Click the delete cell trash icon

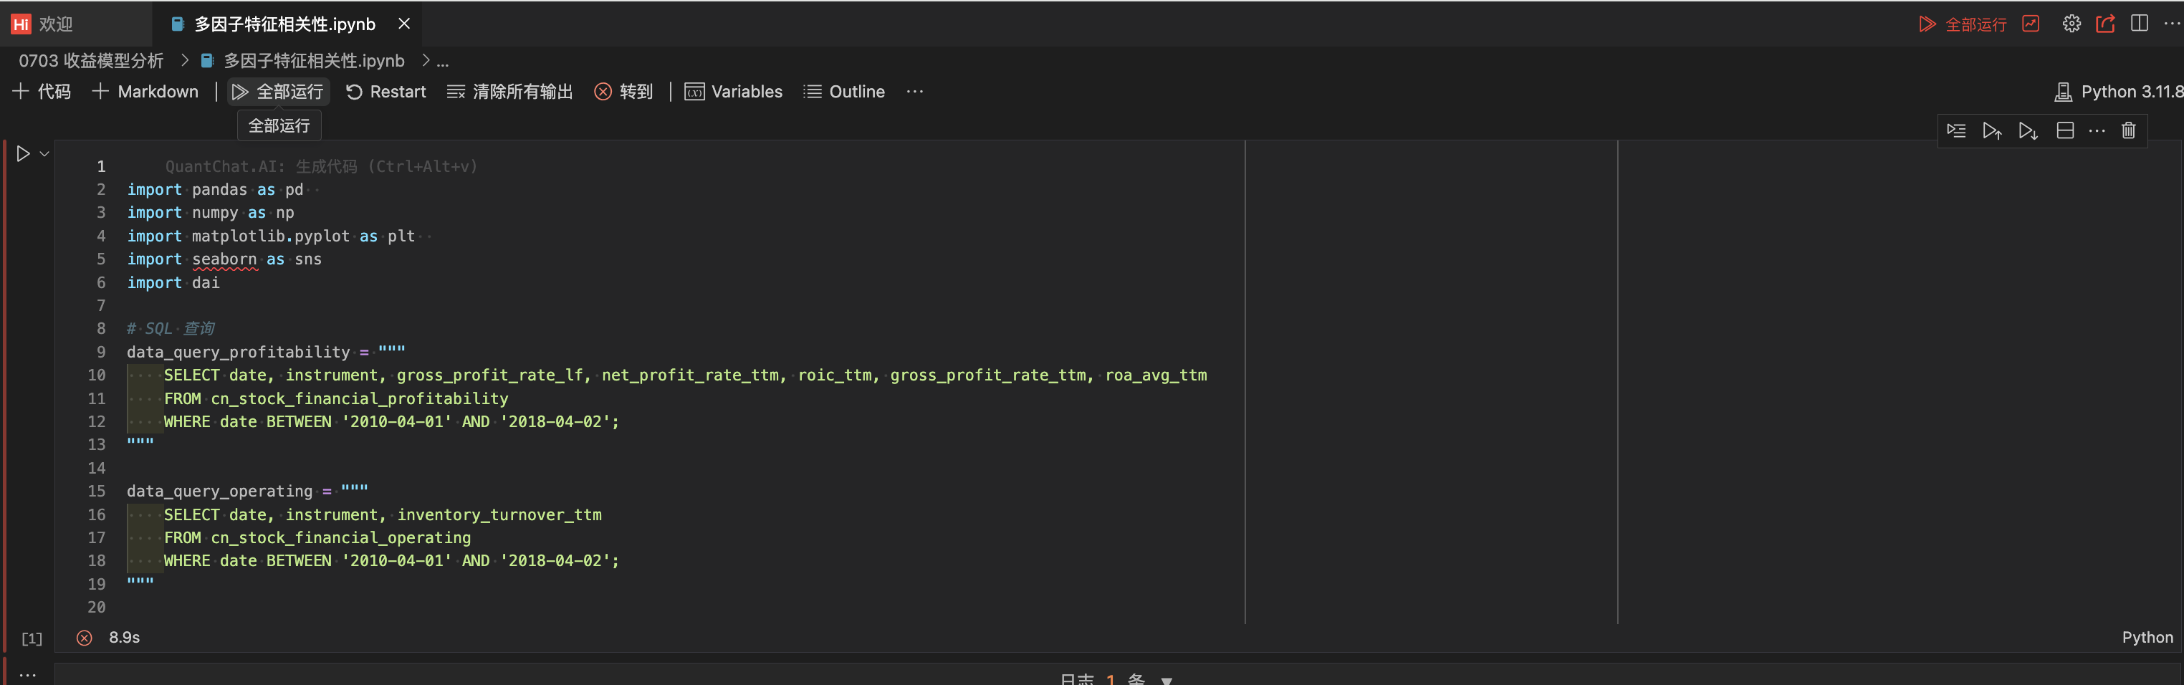coord(2128,130)
